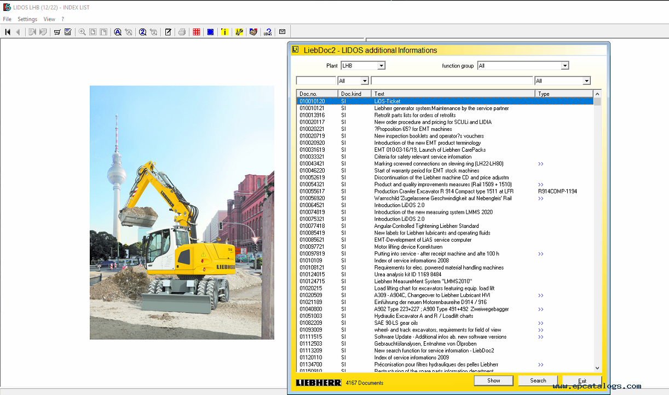669x395 pixels.
Task: Open the View menu
Action: click(49, 19)
